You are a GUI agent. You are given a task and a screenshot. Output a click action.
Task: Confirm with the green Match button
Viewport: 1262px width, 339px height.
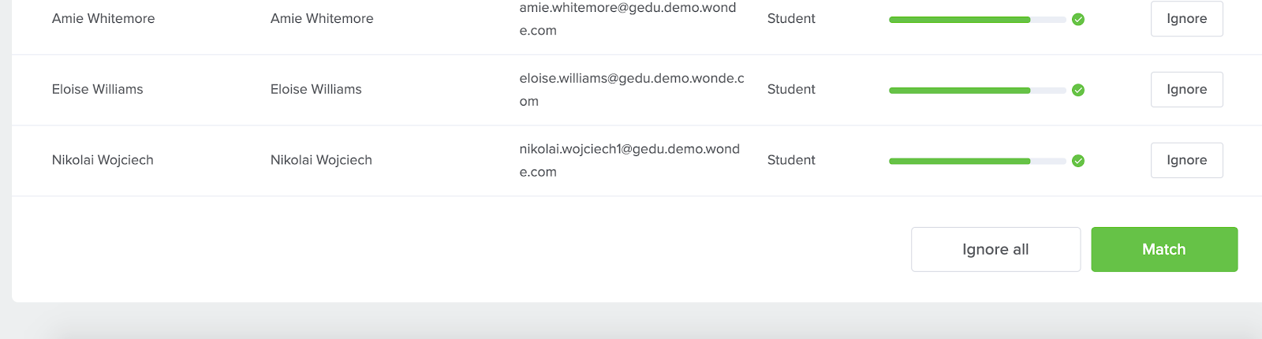[x=1164, y=249]
